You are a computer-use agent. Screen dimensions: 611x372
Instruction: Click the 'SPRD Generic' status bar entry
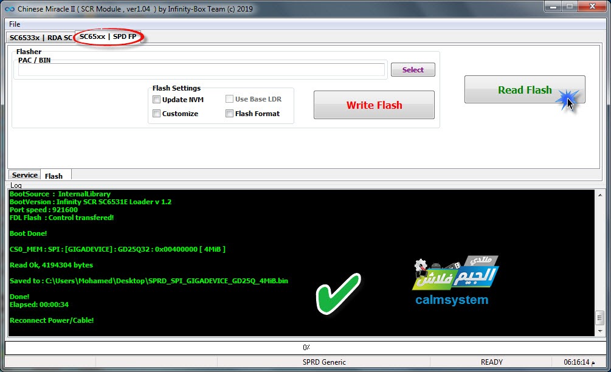click(324, 362)
